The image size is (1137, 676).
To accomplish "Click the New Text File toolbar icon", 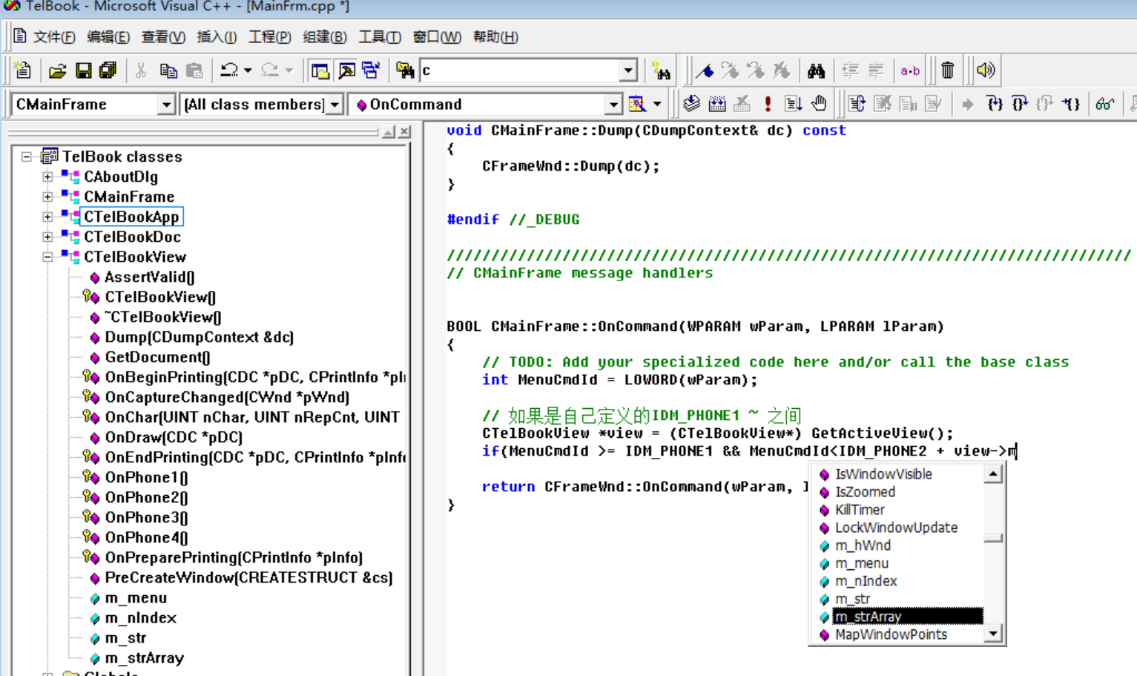I will pyautogui.click(x=23, y=70).
